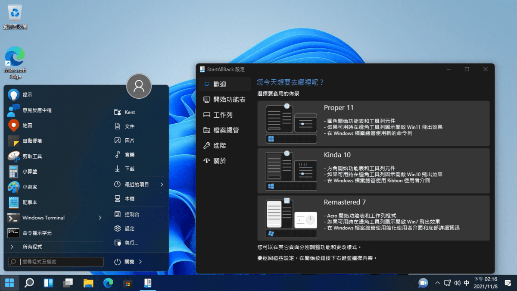This screenshot has height=291, width=517.
Task: Launch the Maps (地圖) app
Action: coord(13,125)
